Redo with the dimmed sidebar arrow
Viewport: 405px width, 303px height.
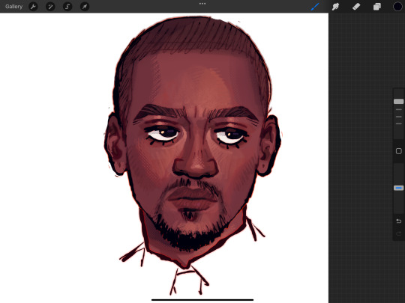coord(399,233)
